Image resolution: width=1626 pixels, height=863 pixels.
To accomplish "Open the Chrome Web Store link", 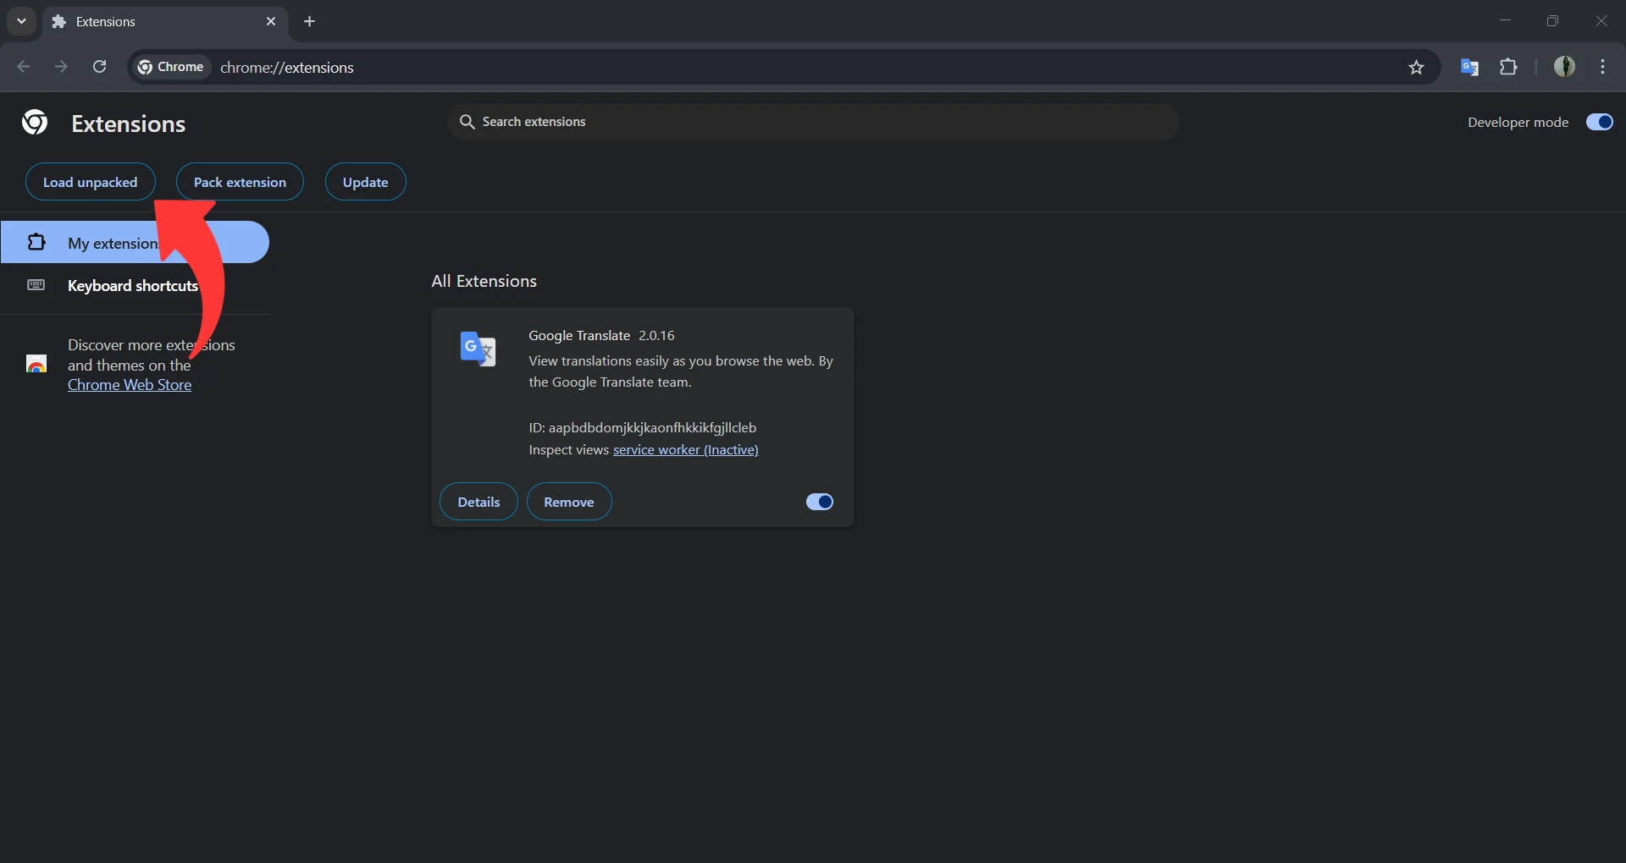I will pos(130,386).
